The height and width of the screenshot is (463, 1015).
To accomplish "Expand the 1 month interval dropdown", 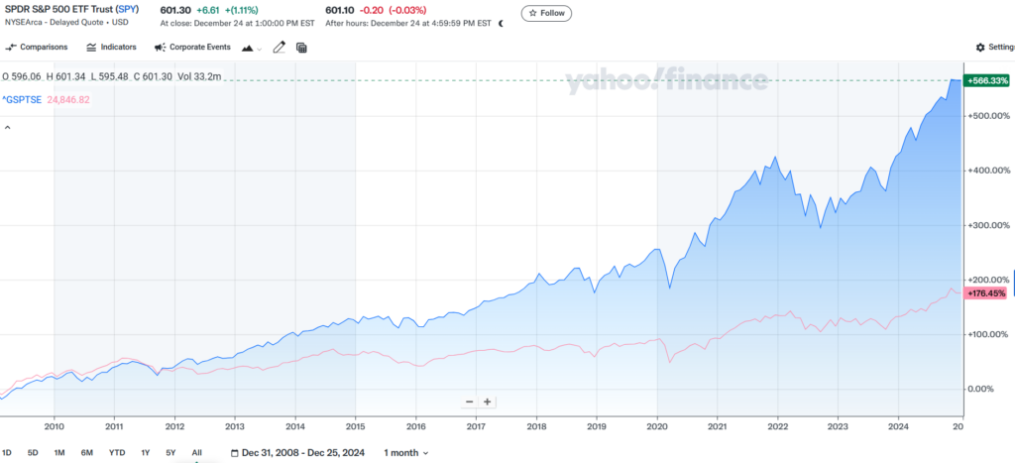I will coord(406,453).
